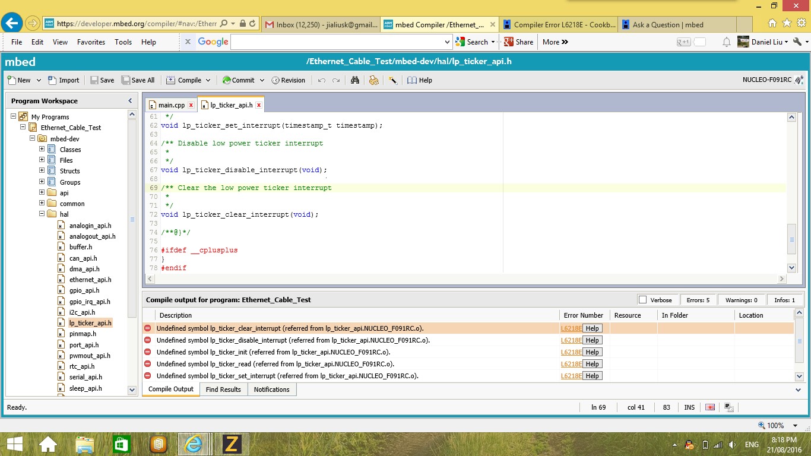
Task: Open the Compile dropdown arrow
Action: (208, 80)
